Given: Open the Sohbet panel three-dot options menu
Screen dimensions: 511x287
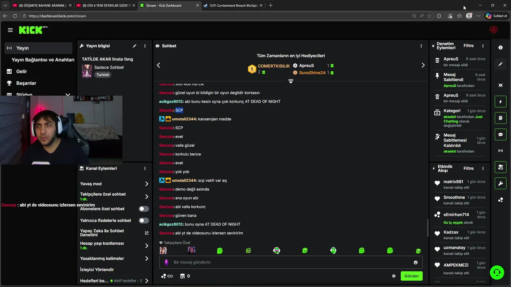Looking at the screenshot, I should point(421,46).
